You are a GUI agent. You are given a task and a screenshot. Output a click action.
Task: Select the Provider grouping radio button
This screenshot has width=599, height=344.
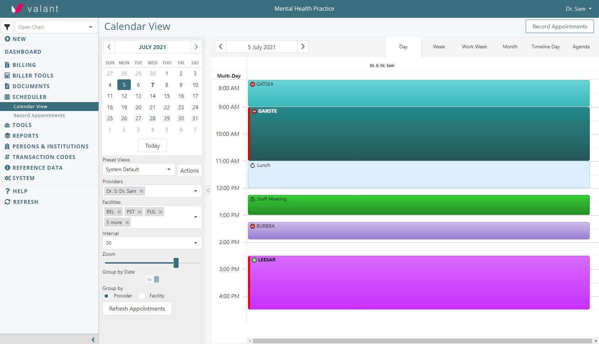[x=106, y=296]
